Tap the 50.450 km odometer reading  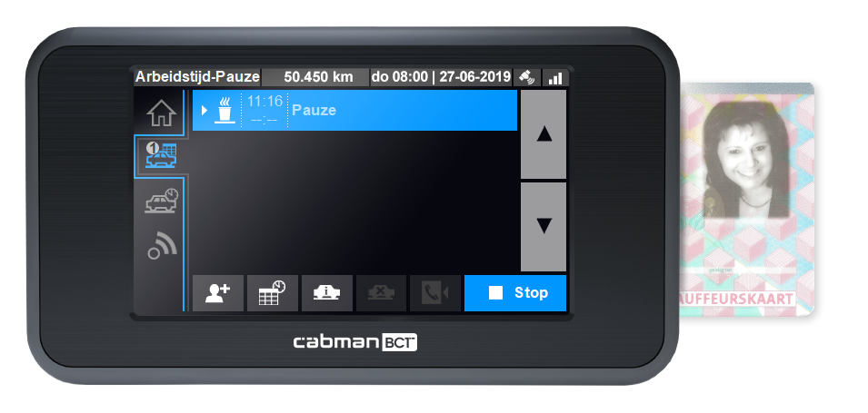pos(317,77)
